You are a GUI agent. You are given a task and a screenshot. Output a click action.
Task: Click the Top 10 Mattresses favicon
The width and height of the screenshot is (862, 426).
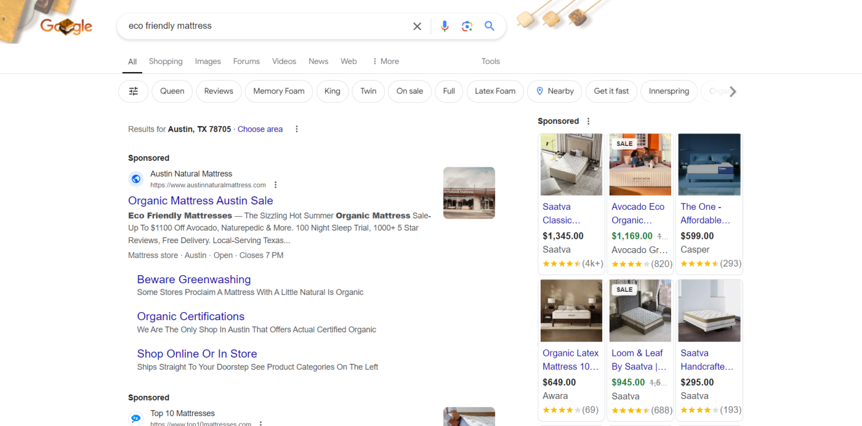click(x=135, y=419)
